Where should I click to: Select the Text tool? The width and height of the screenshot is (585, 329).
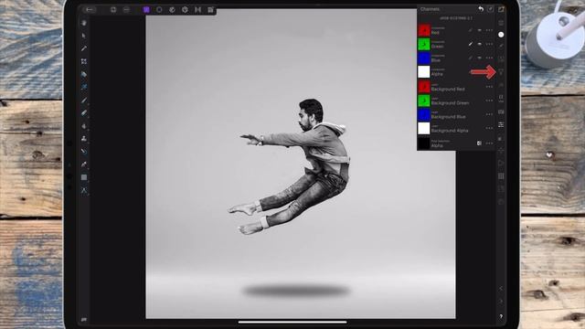(84, 190)
